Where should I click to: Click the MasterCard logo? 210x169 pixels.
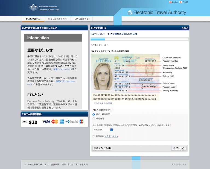click(55, 121)
